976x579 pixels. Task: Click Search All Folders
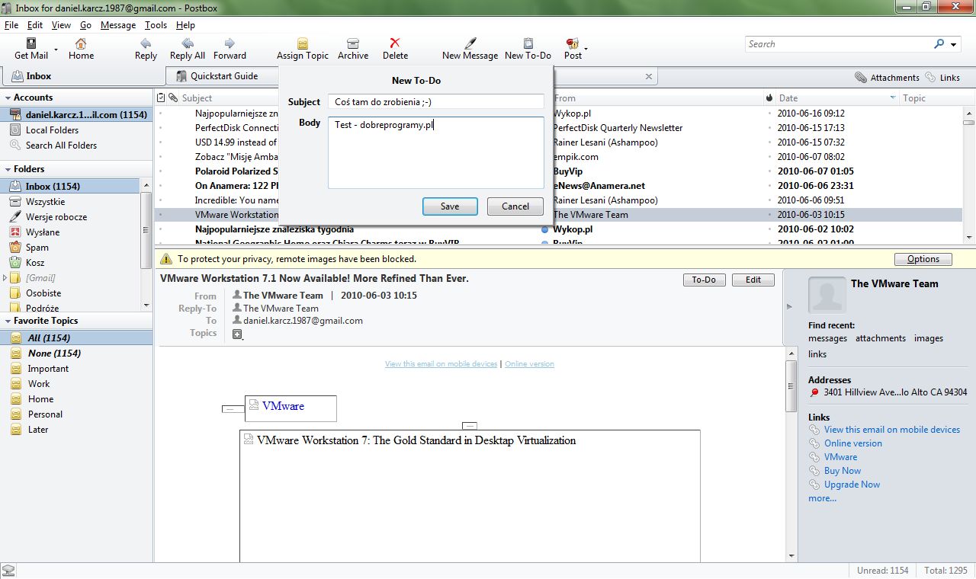(61, 146)
